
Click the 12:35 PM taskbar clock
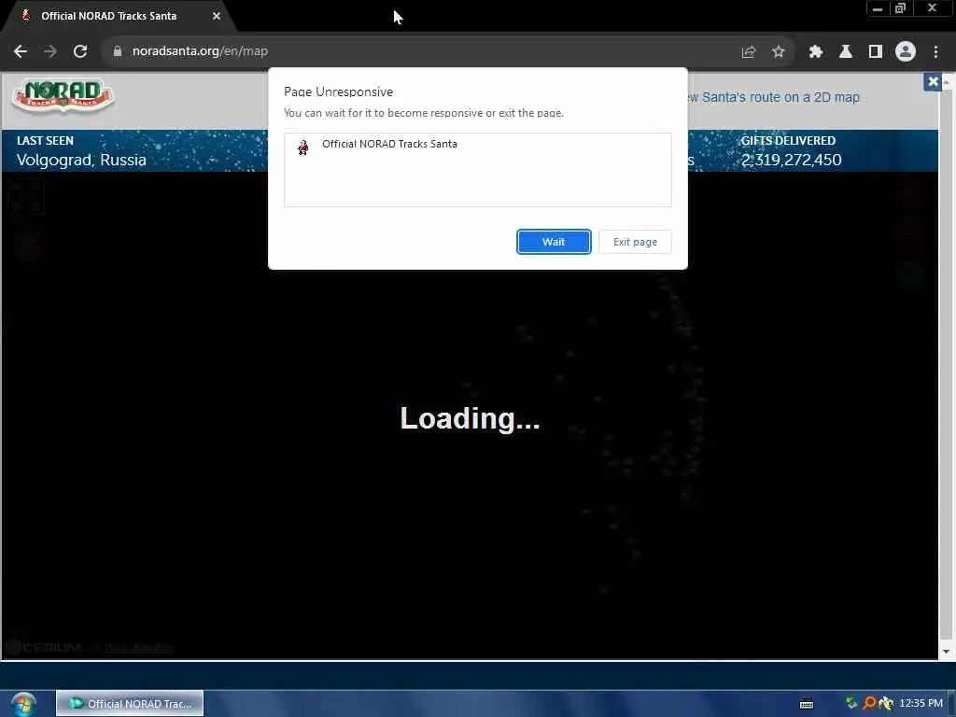click(x=921, y=704)
